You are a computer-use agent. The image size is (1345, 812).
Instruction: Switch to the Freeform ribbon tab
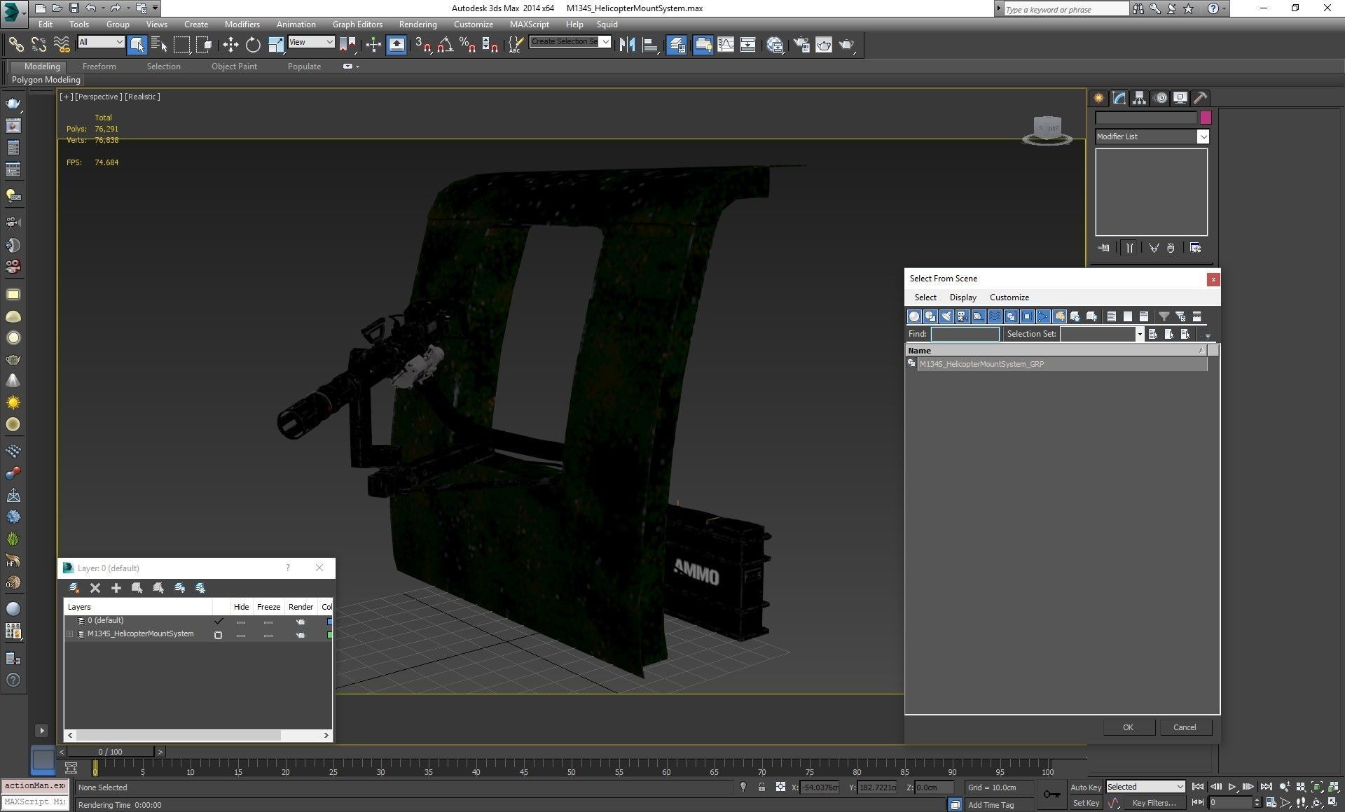coord(99,66)
